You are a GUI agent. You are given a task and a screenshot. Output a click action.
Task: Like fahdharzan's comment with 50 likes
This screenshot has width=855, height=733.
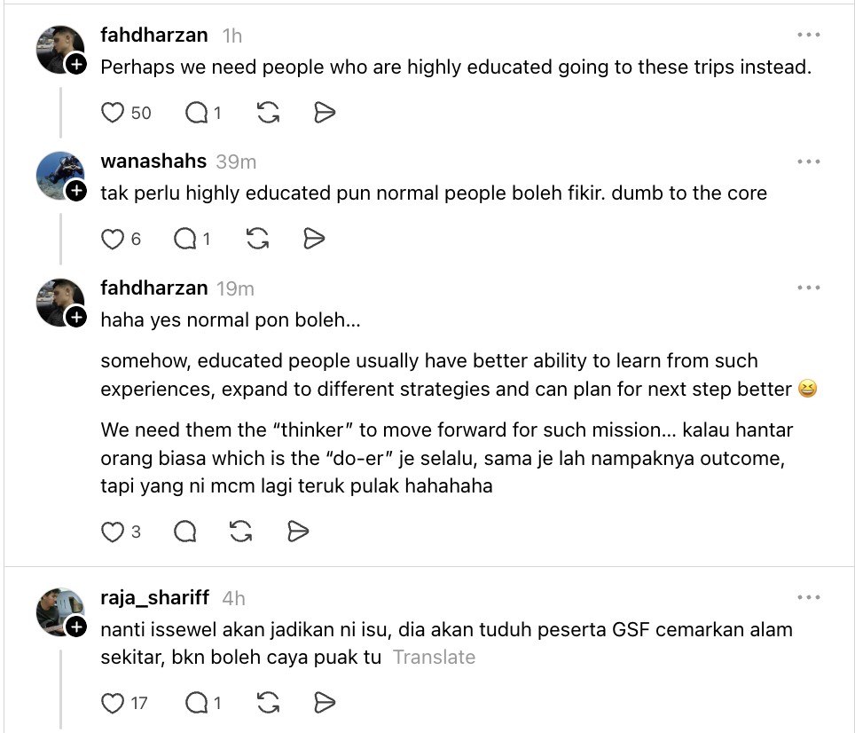tap(113, 113)
